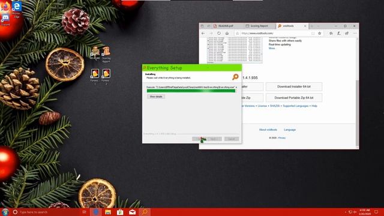Switch to the Scoring Report tab

coord(260,26)
